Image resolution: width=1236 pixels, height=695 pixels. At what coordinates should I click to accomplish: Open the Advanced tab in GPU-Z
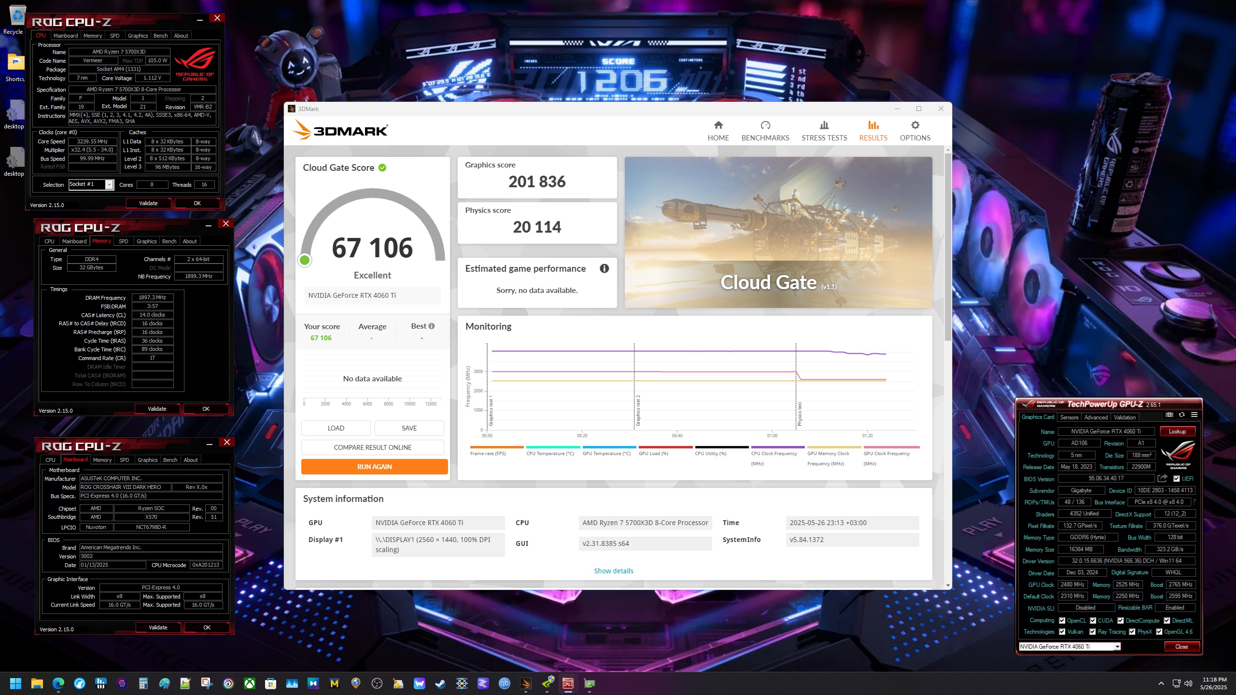(1096, 417)
